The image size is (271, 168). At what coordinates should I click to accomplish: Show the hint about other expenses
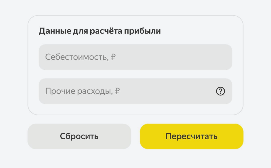[x=220, y=91]
